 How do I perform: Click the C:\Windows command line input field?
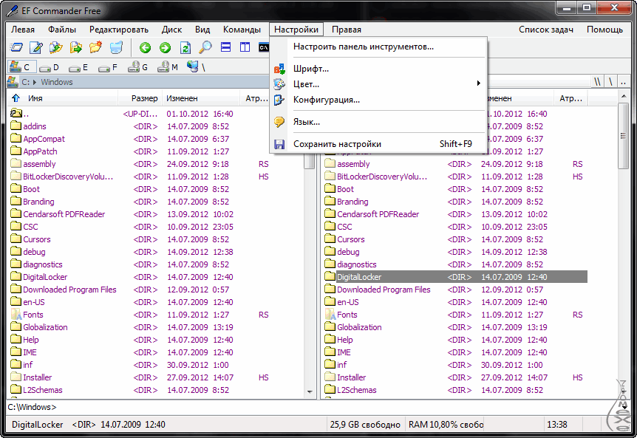click(296, 406)
